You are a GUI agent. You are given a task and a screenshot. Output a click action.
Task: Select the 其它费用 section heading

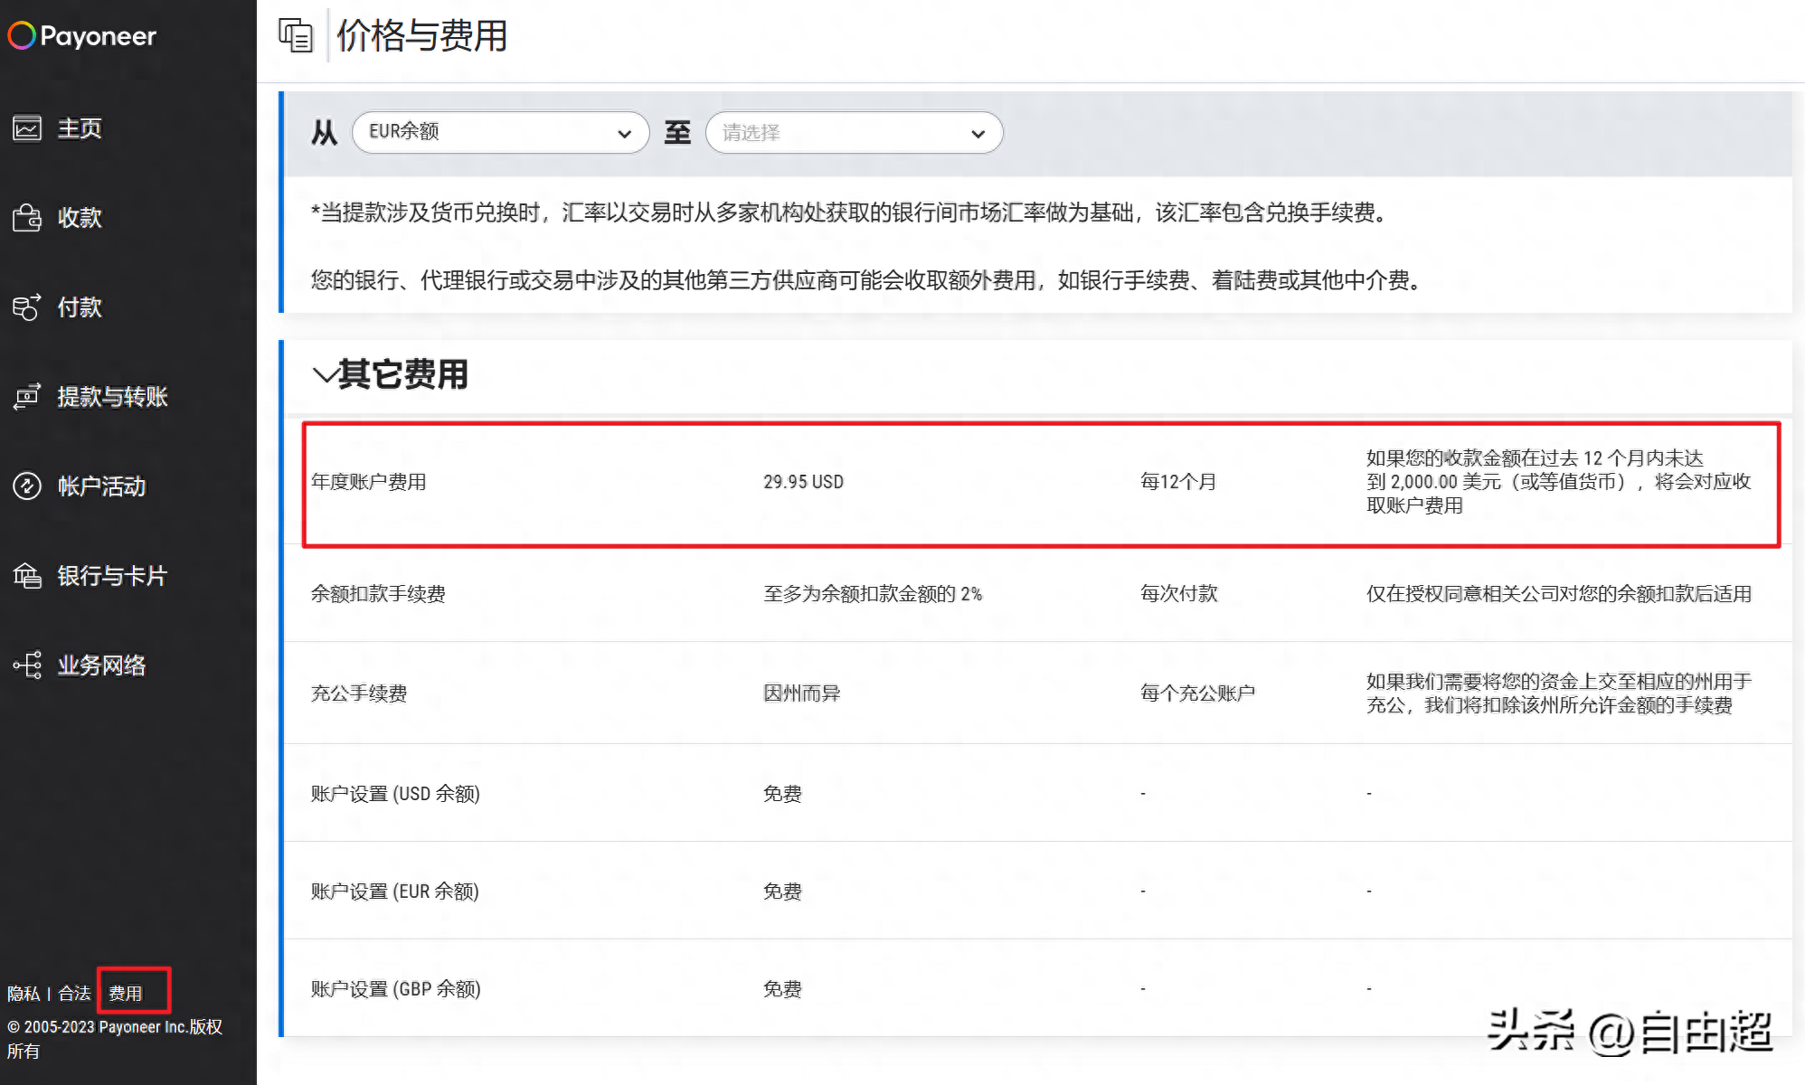point(403,374)
